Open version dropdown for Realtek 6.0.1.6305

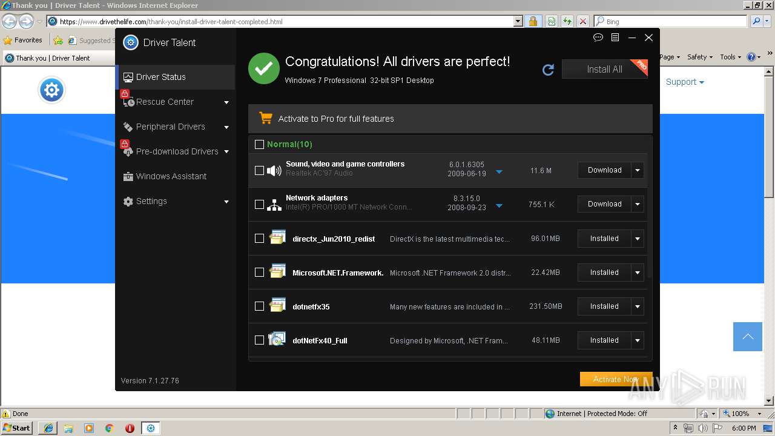499,172
